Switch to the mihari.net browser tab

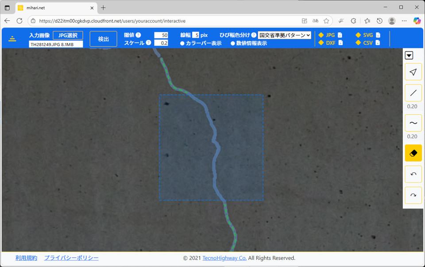pyautogui.click(x=53, y=8)
